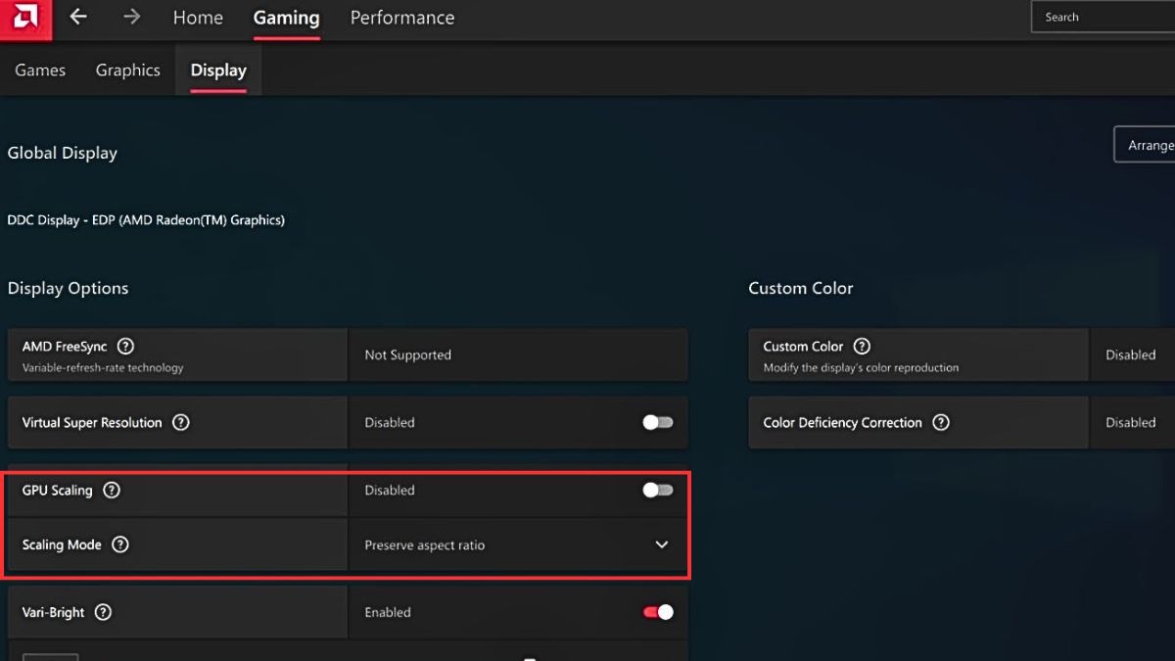
Task: Click 'Variable-refresh-rate technology' description
Action: pos(103,368)
